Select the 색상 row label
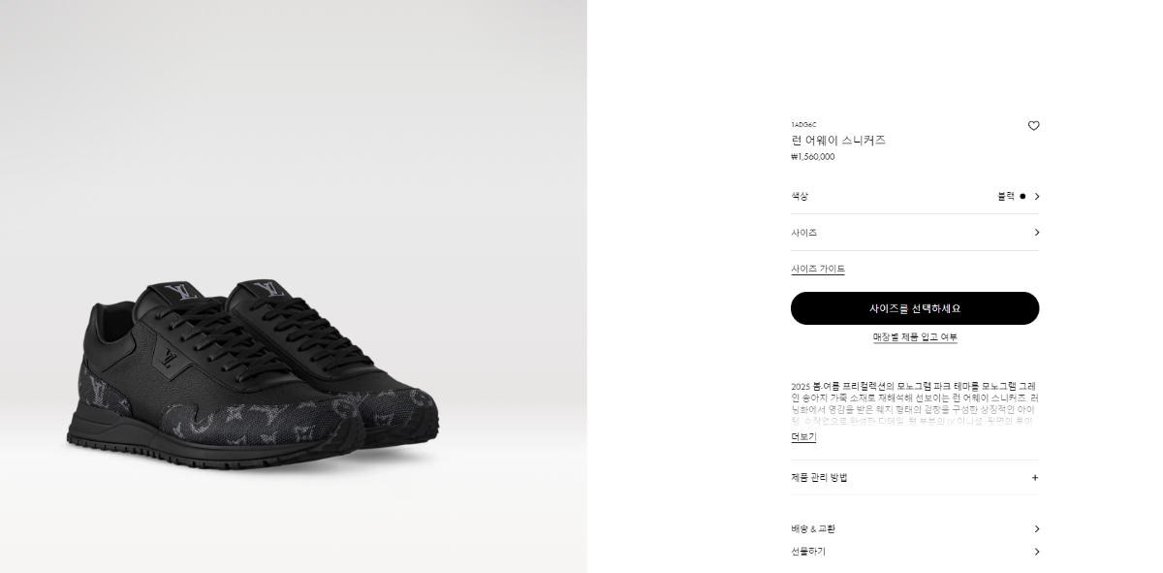The width and height of the screenshot is (1163, 573). coord(800,197)
